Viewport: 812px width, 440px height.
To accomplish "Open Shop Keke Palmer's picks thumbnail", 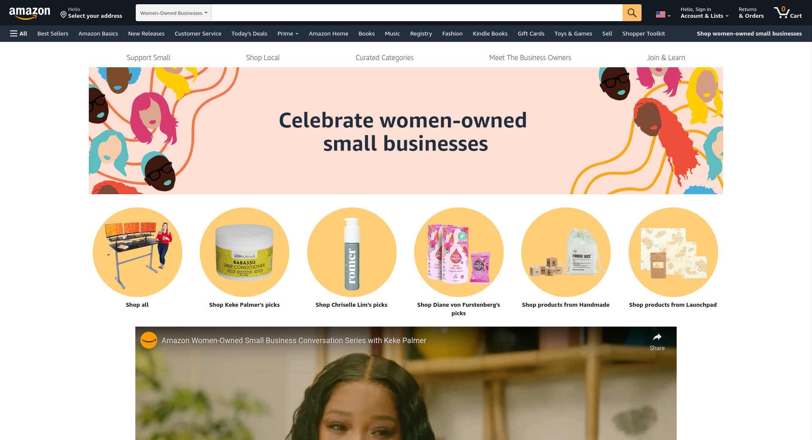I will [x=244, y=252].
